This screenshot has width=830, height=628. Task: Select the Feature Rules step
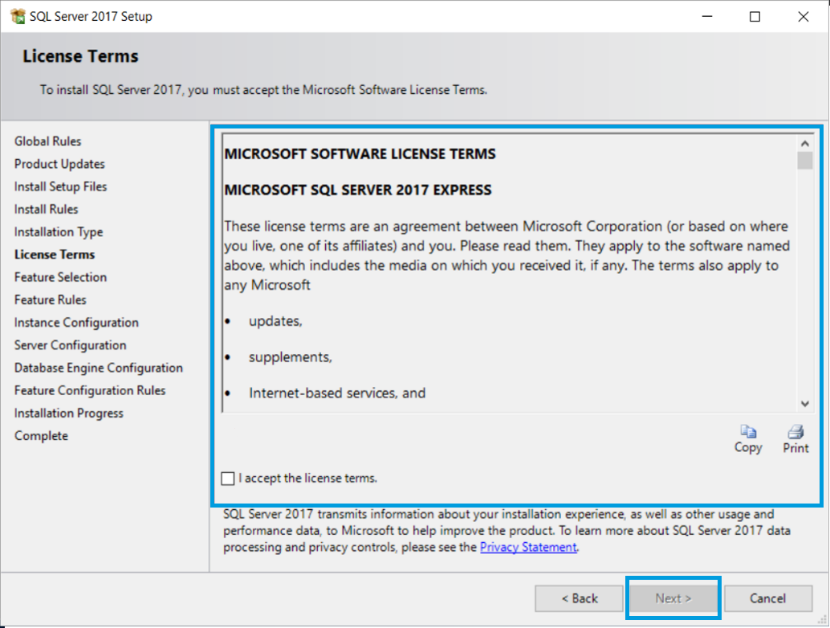coord(51,300)
